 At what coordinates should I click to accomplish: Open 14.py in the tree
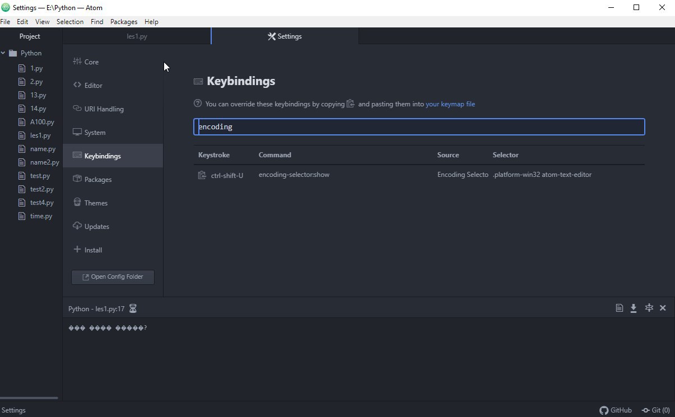tap(38, 109)
